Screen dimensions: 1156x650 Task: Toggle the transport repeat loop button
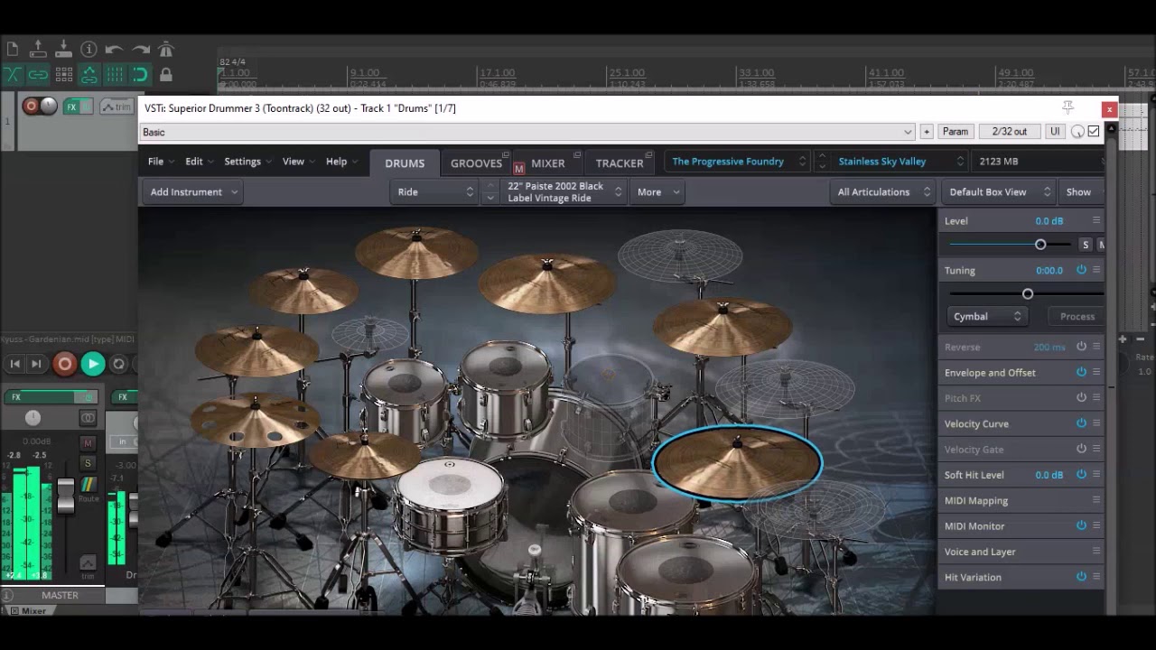(x=118, y=364)
